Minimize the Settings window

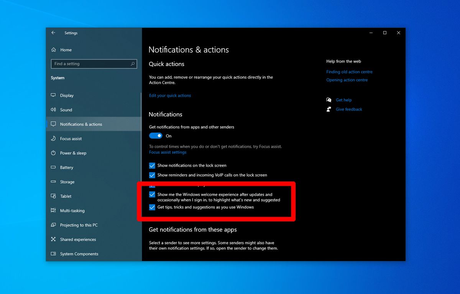[x=371, y=33]
